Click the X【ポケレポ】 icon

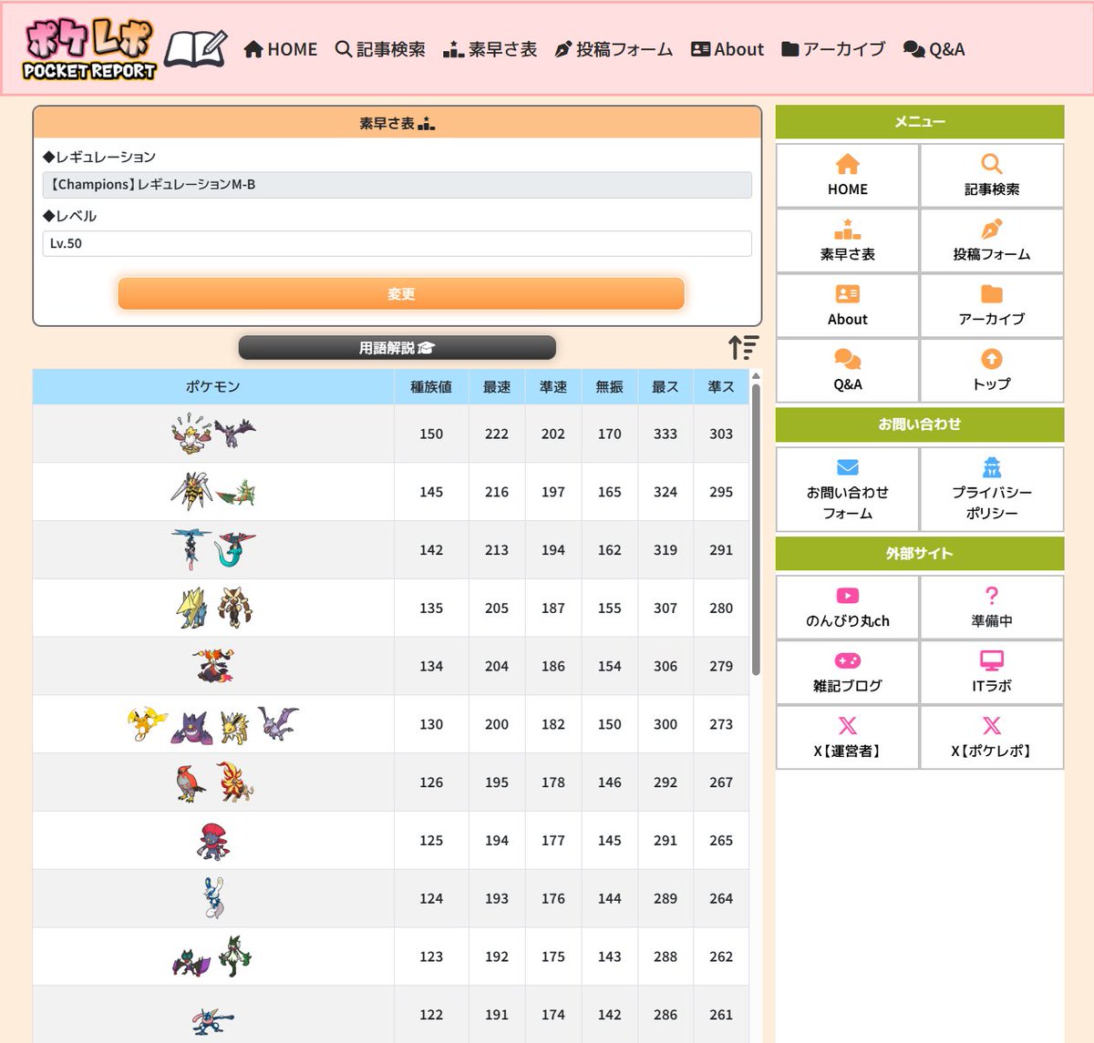click(x=992, y=725)
